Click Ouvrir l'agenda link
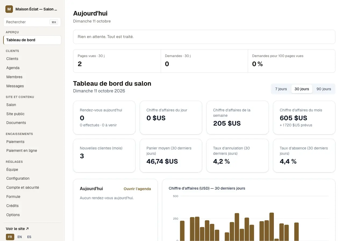The height and width of the screenshot is (241, 344). click(x=137, y=189)
